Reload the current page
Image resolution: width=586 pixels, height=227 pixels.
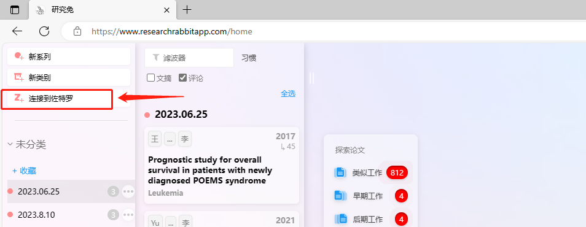click(44, 31)
